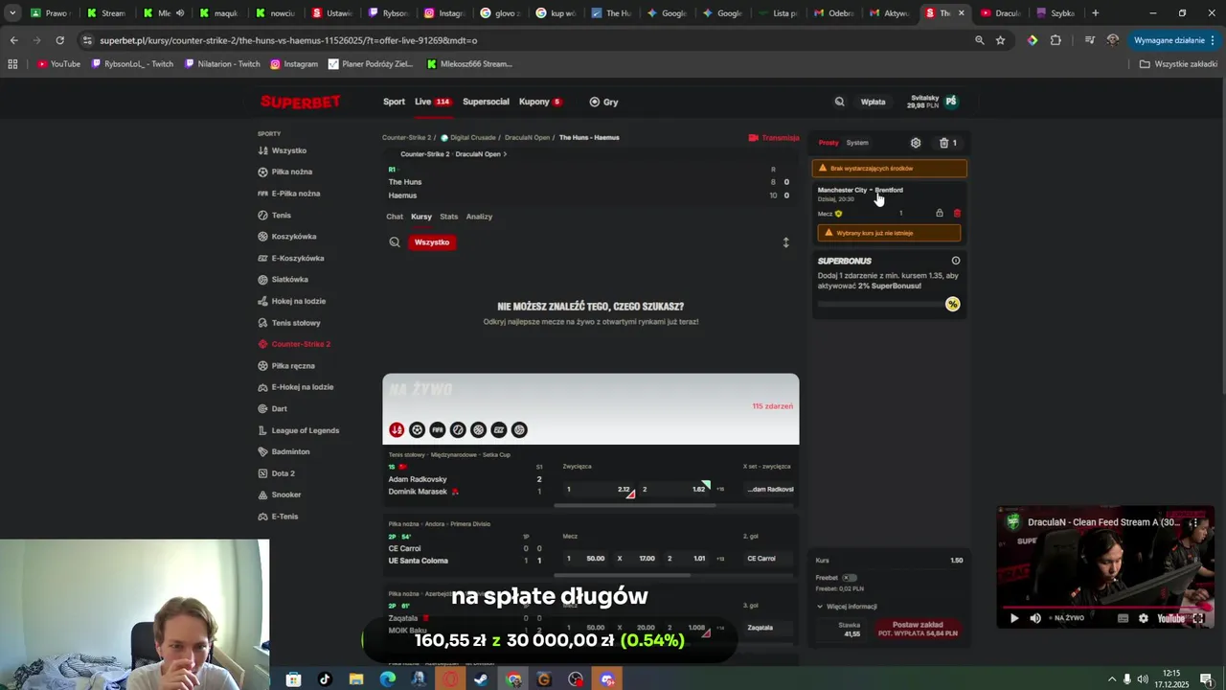Open YouTube player settings gear
This screenshot has width=1226, height=690.
tap(1143, 618)
